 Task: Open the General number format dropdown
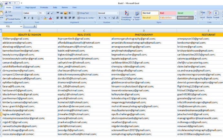click(x=118, y=13)
